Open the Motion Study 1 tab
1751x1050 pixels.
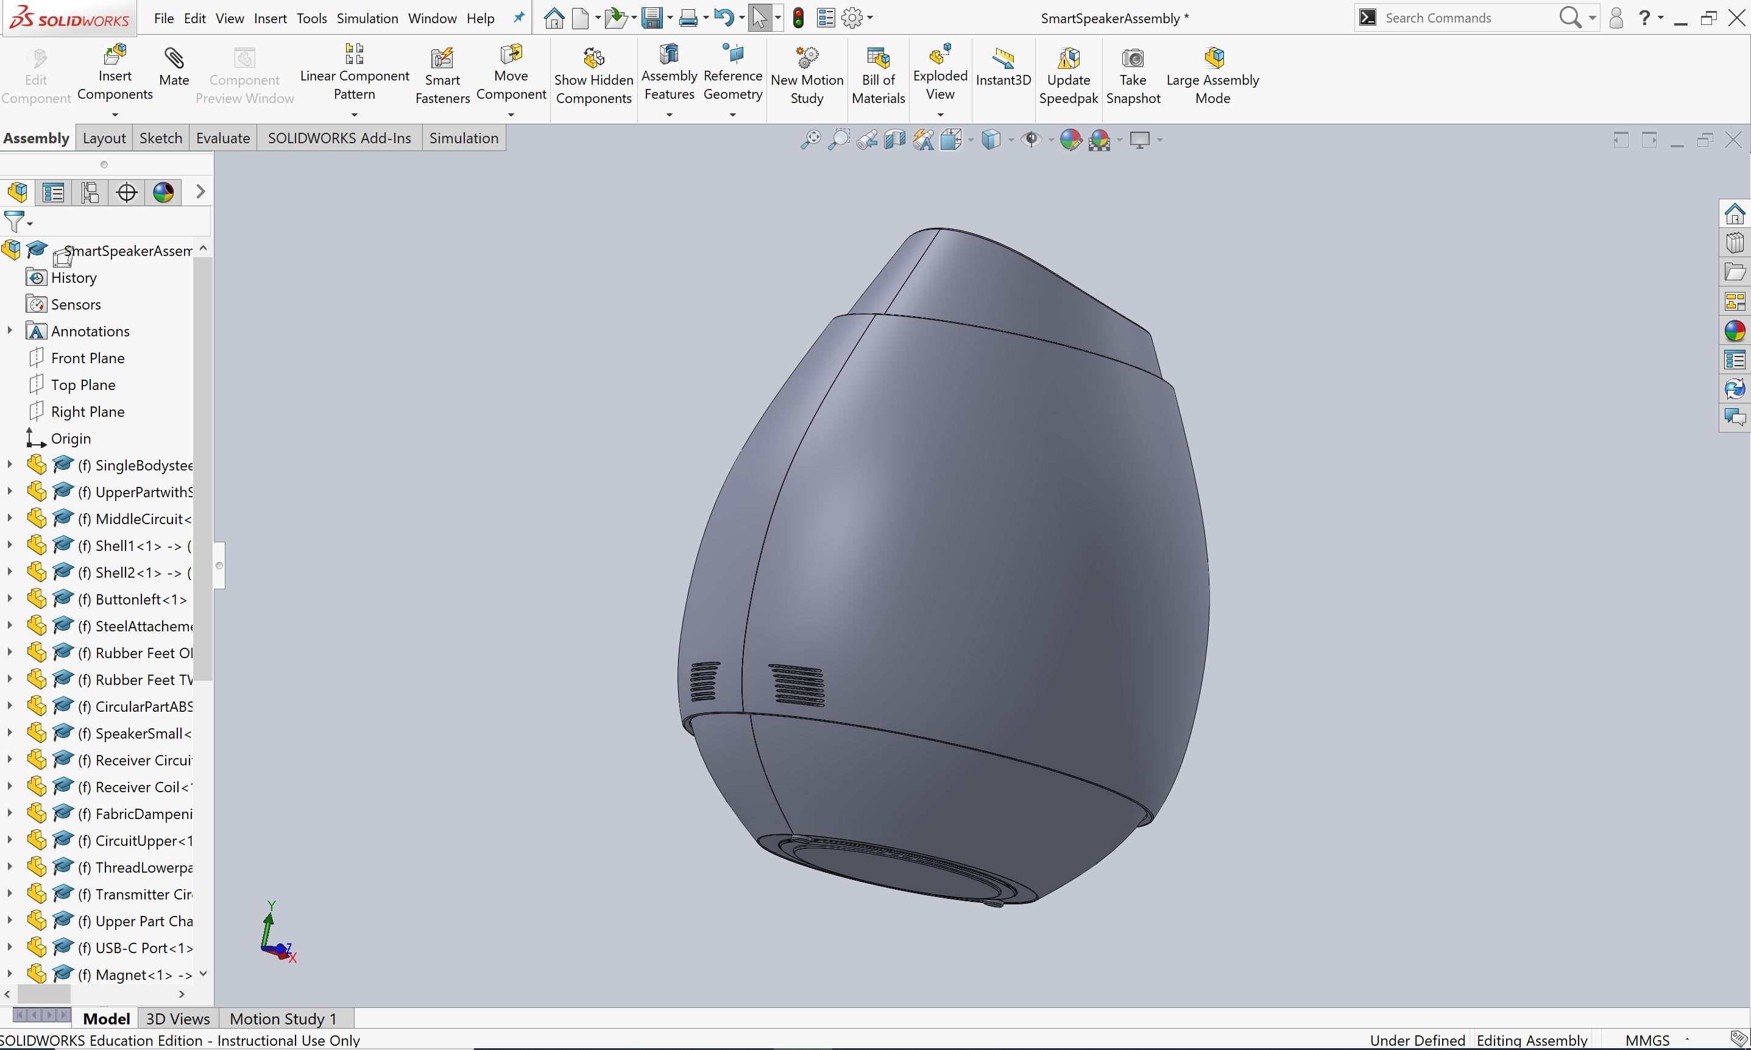283,1018
